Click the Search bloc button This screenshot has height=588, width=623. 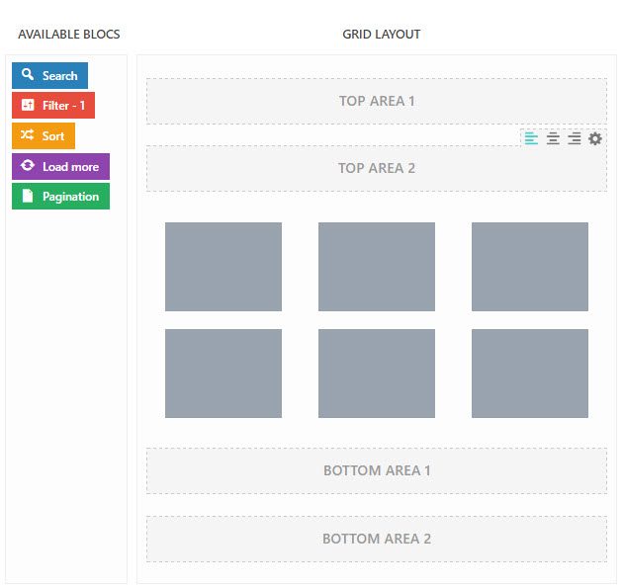click(49, 75)
